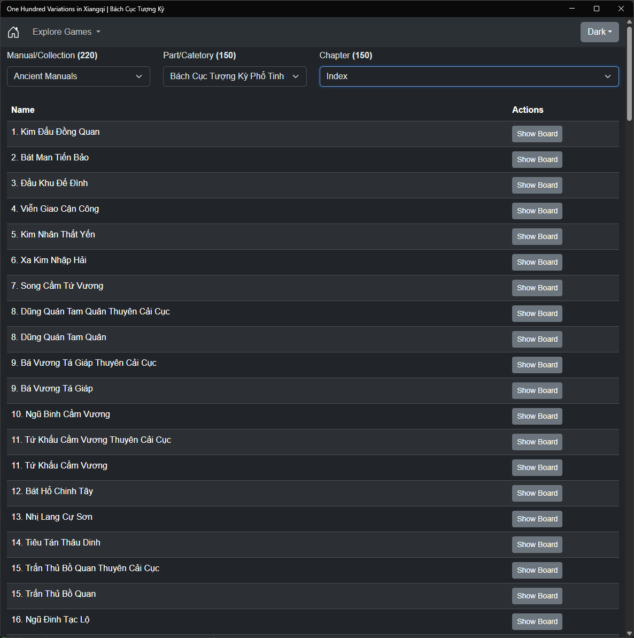This screenshot has width=634, height=638.
Task: Show Board for 8. Dũng Quán Tam Quân
Action: (x=537, y=339)
